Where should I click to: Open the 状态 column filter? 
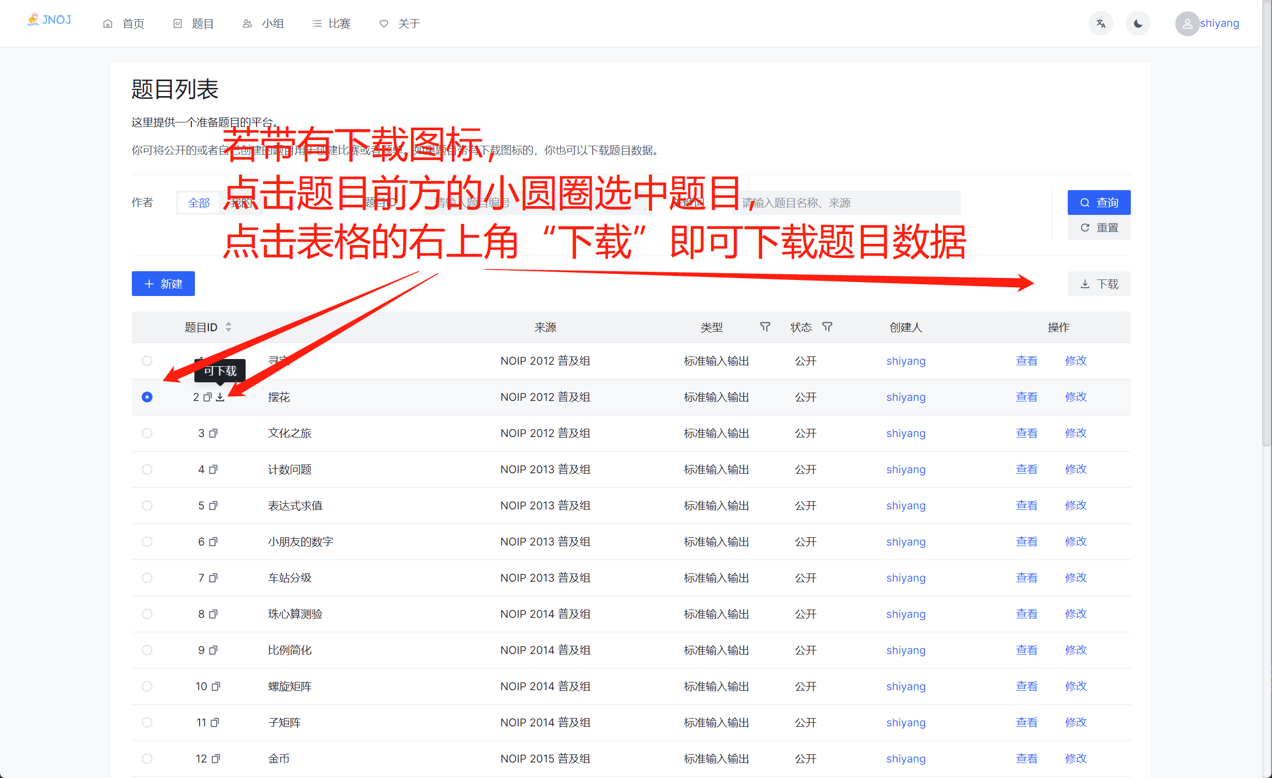(827, 327)
